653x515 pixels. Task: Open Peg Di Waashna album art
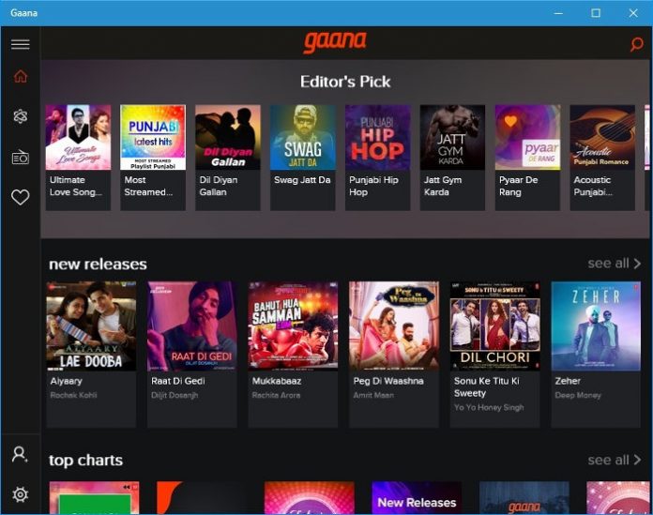point(394,326)
